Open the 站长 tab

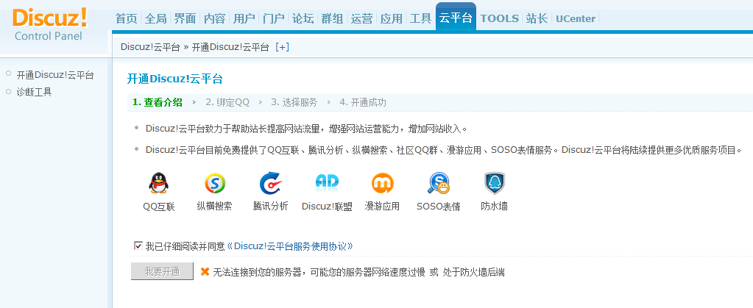pyautogui.click(x=537, y=18)
